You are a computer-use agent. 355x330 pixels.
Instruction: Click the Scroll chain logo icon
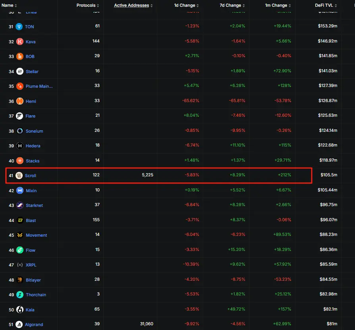click(x=19, y=176)
